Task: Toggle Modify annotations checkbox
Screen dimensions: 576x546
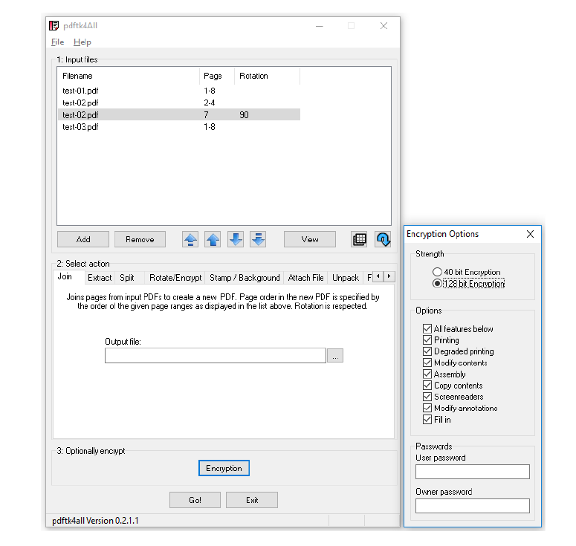Action: coord(427,408)
